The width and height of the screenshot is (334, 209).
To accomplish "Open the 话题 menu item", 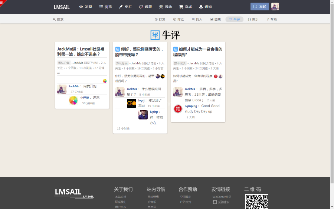I will (x=145, y=7).
